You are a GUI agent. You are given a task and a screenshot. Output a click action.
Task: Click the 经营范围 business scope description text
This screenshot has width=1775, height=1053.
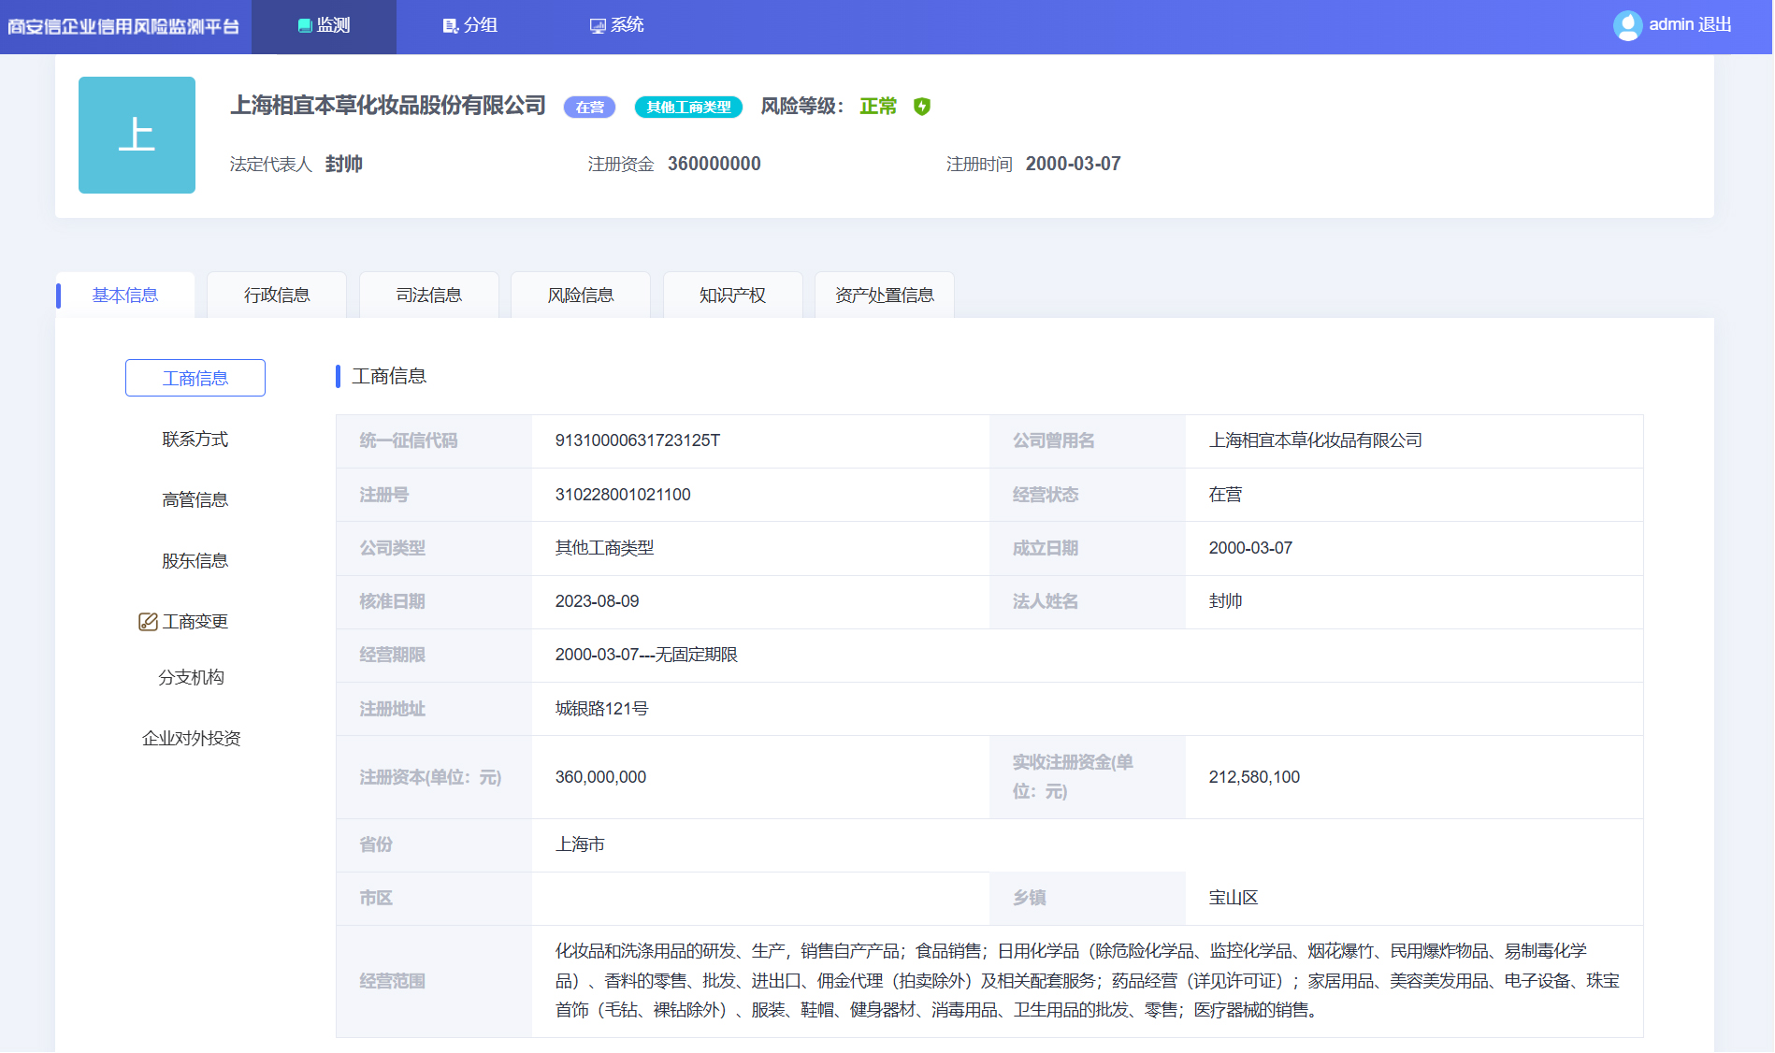point(1088,981)
